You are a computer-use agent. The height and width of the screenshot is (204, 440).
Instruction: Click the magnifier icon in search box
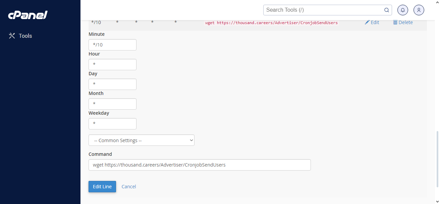(386, 10)
